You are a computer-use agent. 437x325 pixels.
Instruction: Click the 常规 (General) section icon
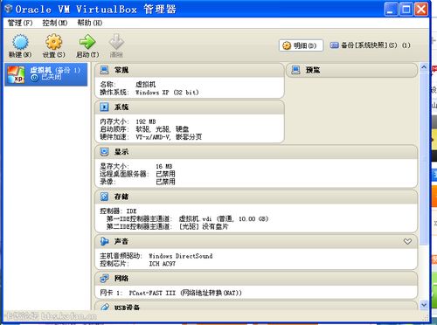tap(104, 70)
